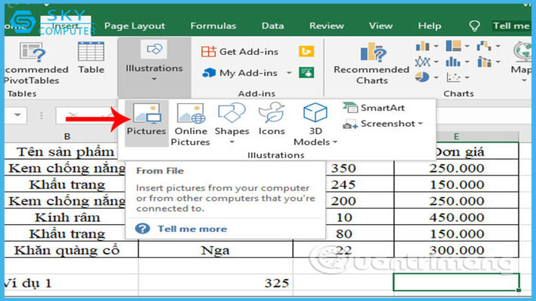Expand the Name Box dropdown
Image resolution: width=536 pixels, height=301 pixels.
click(x=17, y=115)
